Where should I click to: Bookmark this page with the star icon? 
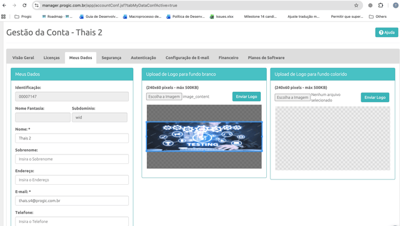(356, 5)
